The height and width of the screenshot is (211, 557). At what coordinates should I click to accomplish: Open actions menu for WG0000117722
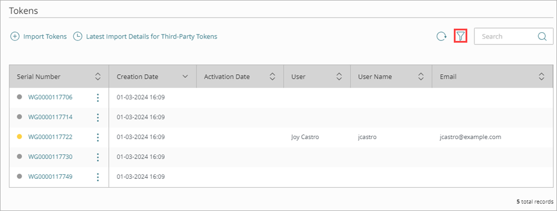pyautogui.click(x=98, y=137)
